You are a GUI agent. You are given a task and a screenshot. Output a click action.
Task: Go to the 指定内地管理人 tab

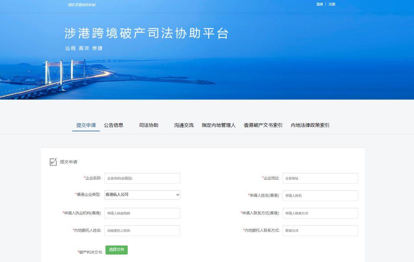219,125
